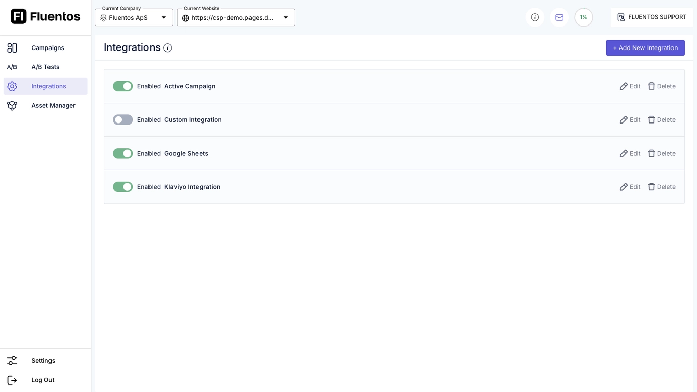Click pencil icon for Active Campaign

point(624,86)
